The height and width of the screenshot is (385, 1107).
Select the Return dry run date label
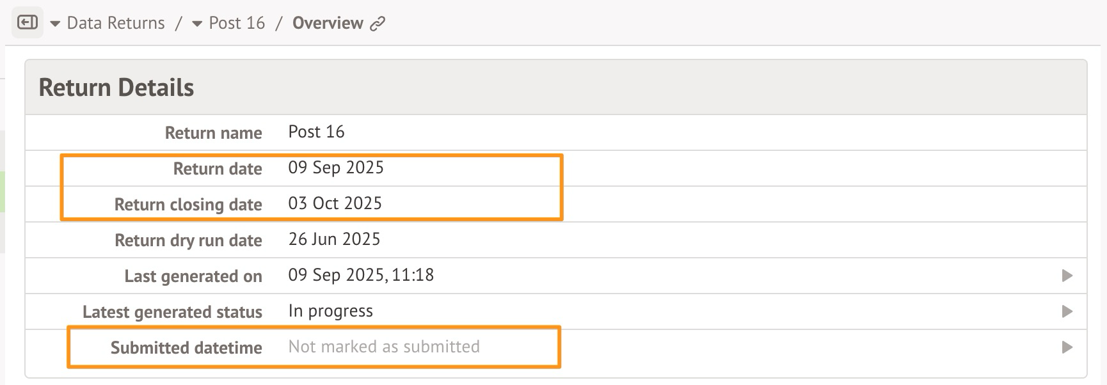(x=188, y=240)
